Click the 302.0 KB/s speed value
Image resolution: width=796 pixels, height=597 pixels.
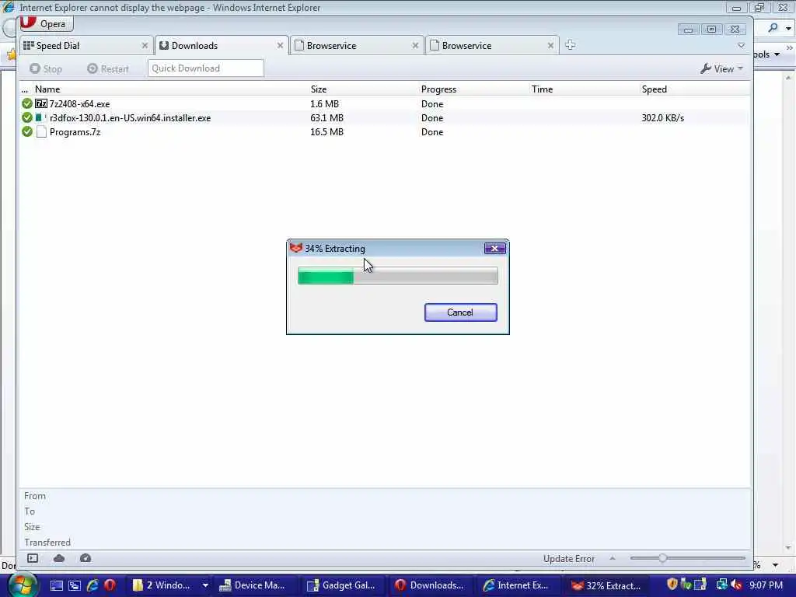point(662,118)
